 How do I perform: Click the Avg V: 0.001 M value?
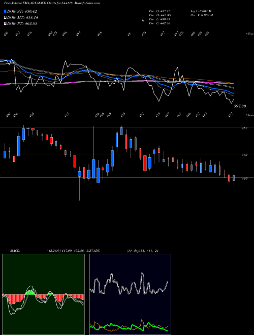tap(201, 11)
